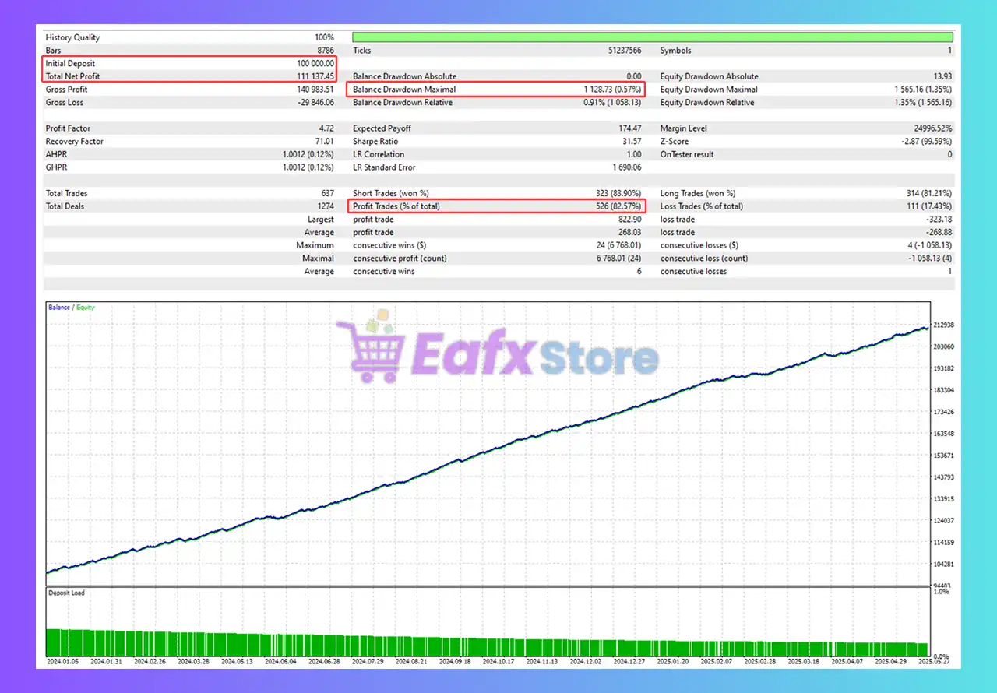This screenshot has width=997, height=693.
Task: Click the EafxStore watermark text
Action: (535, 357)
